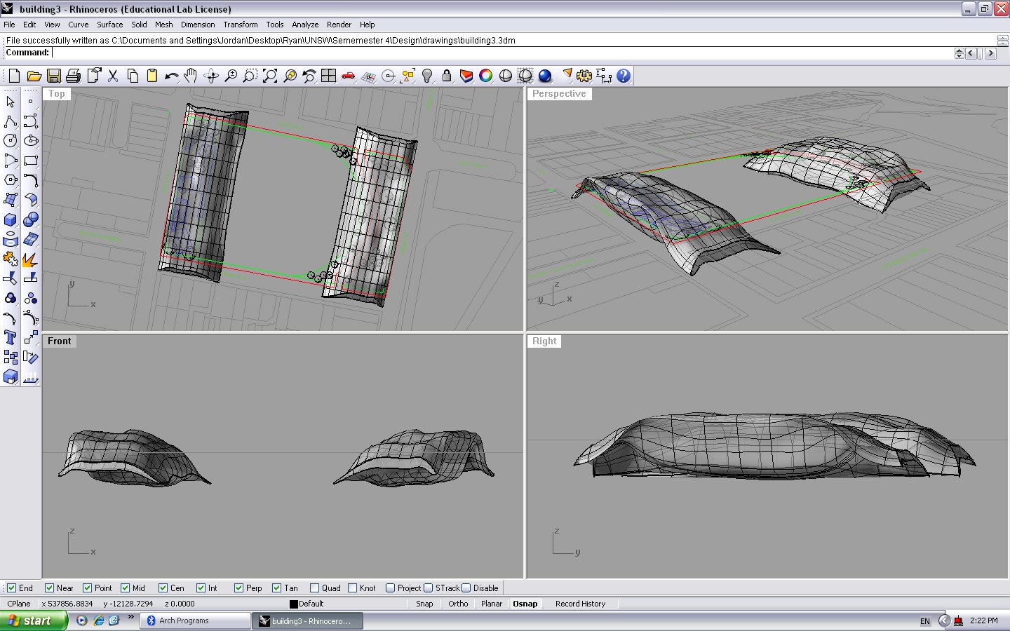Enable the Knot osnap checkbox
Screen dimensions: 1010x631
(352, 588)
